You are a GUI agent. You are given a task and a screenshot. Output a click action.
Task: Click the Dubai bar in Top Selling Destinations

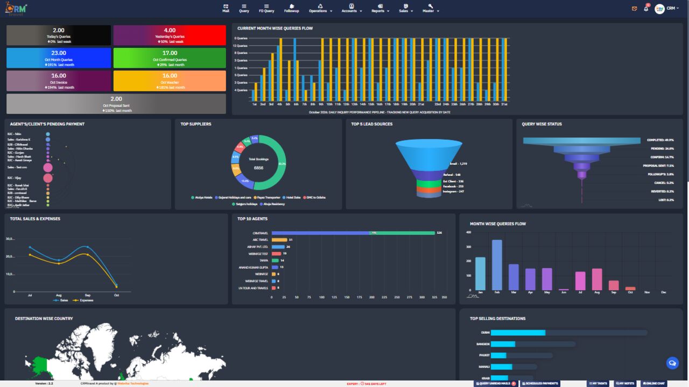[518, 333]
